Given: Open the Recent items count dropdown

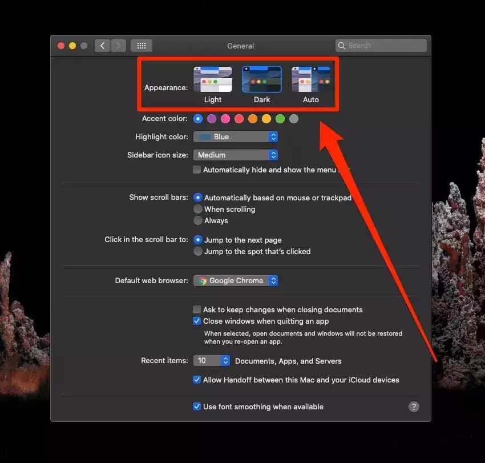Looking at the screenshot, I should (x=212, y=361).
